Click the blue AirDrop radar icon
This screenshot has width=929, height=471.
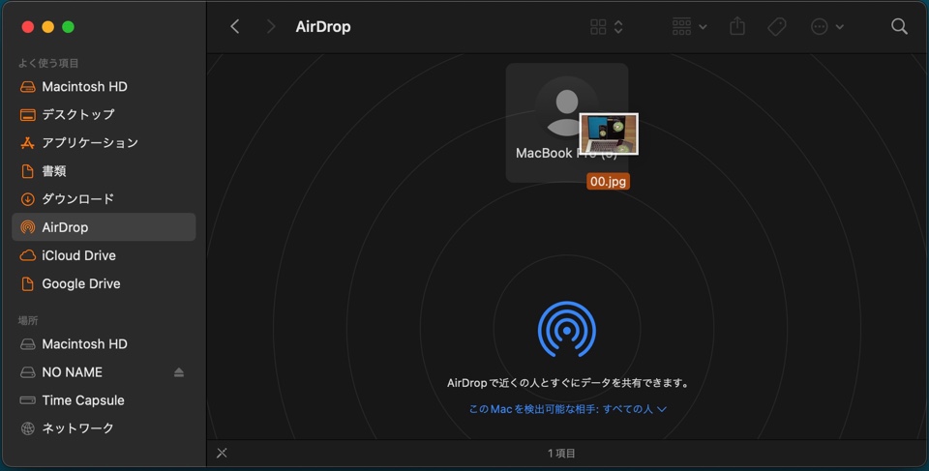(x=567, y=330)
